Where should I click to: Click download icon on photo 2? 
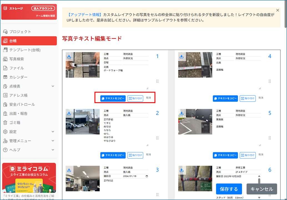[x=69, y=113]
